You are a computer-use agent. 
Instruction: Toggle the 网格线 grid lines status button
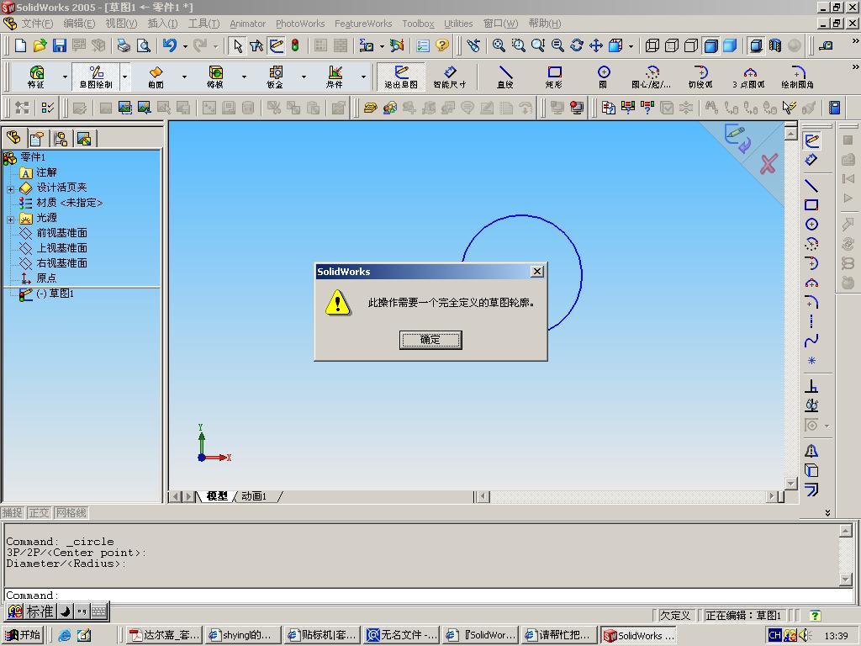[71, 512]
